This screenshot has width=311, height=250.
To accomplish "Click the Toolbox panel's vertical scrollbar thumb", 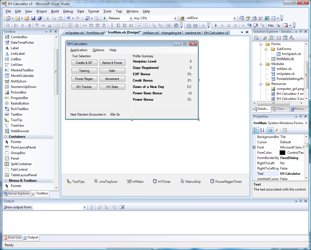I will [56, 72].
